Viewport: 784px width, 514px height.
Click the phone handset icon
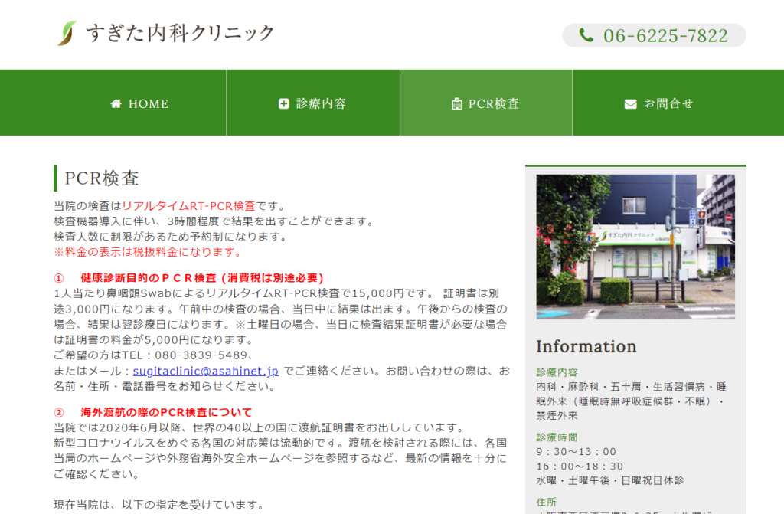pyautogui.click(x=586, y=35)
